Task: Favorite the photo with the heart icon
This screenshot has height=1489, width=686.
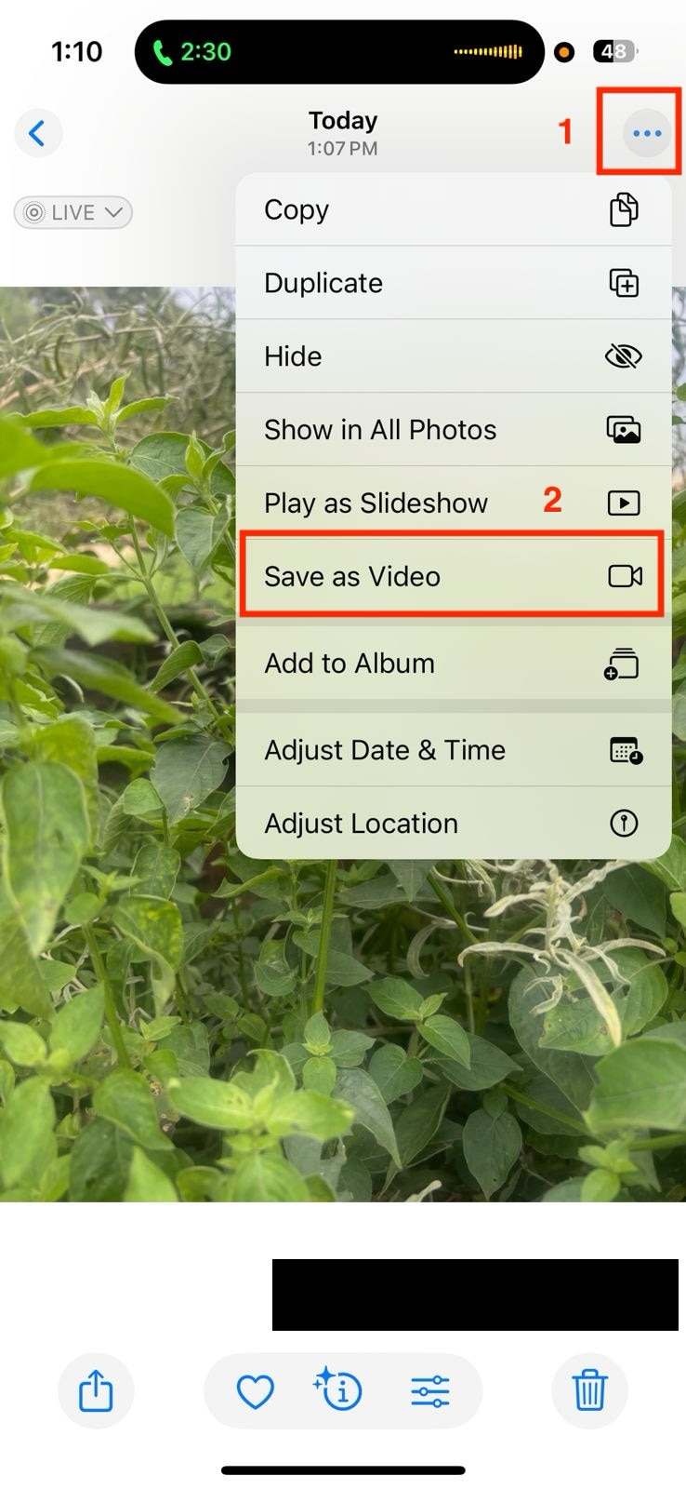Action: click(x=255, y=1392)
